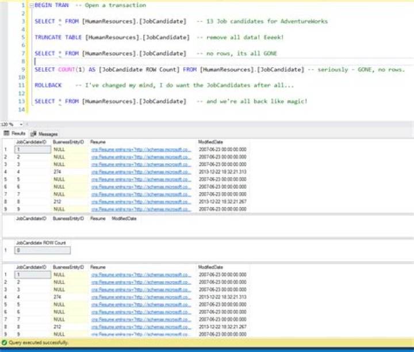Open the Resume XML link in row 1, bottom grid
This screenshot has height=352, width=414.
pyautogui.click(x=141, y=274)
